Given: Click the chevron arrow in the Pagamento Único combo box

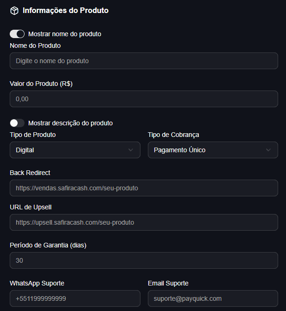Looking at the screenshot, I should coord(268,150).
